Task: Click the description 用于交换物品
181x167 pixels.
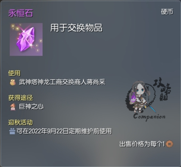Action: 76,28
